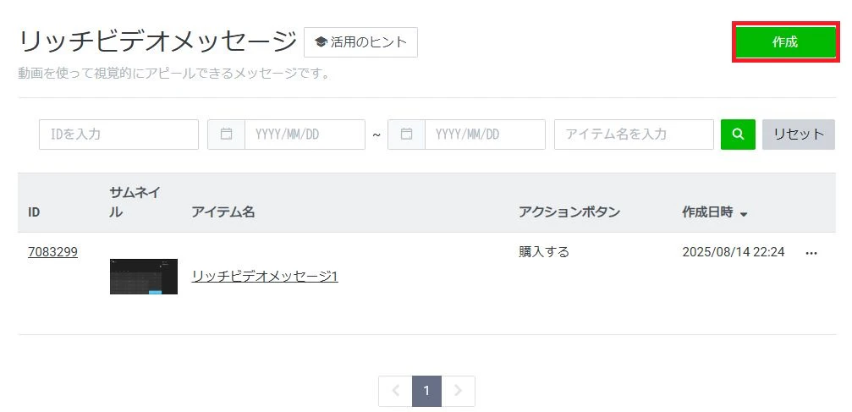
Task: Click the アイテム名 column header
Action: point(223,212)
